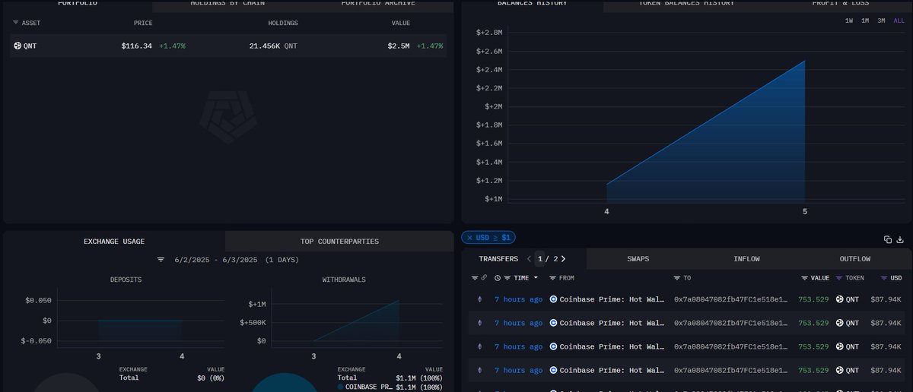Select the 3M chart range
Image resolution: width=913 pixels, height=392 pixels.
[x=881, y=21]
